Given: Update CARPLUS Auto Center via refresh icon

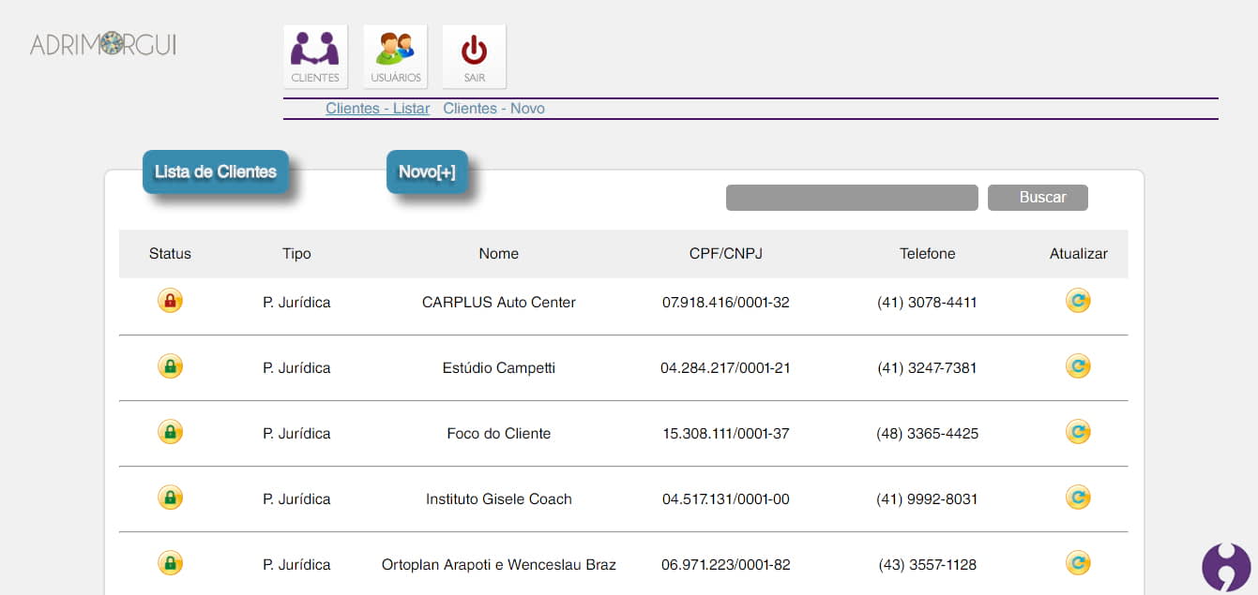Looking at the screenshot, I should [x=1078, y=301].
